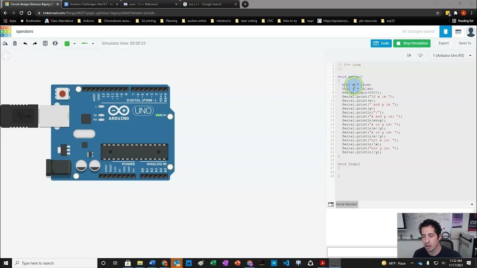
Task: Click the void loop() code line
Action: coord(349,164)
